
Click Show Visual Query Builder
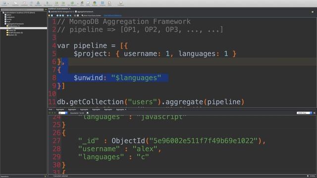(91, 15)
